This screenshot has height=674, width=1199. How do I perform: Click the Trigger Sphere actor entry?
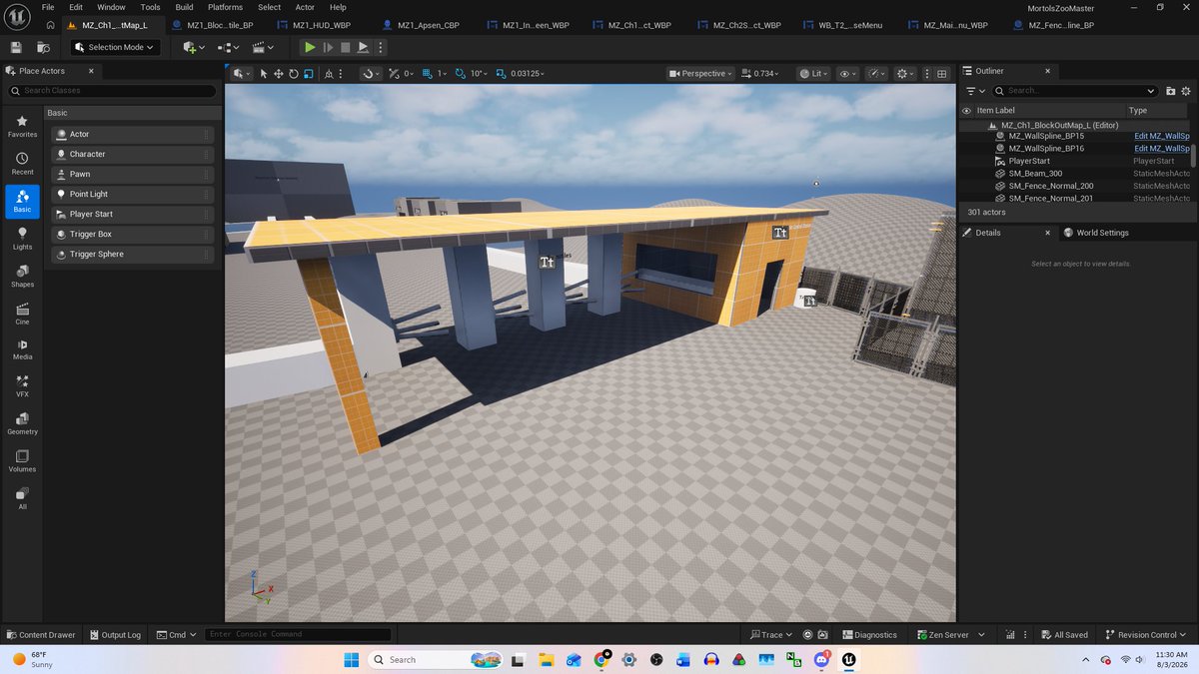coord(133,254)
